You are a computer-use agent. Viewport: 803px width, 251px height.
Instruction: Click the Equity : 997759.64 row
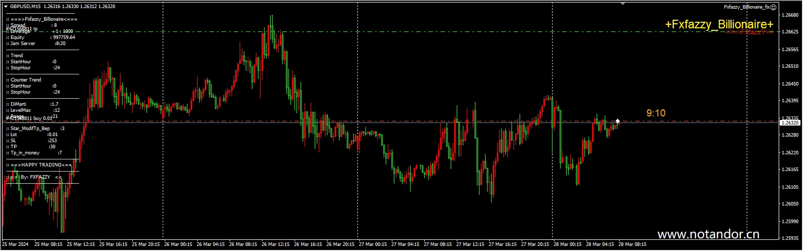pyautogui.click(x=41, y=37)
